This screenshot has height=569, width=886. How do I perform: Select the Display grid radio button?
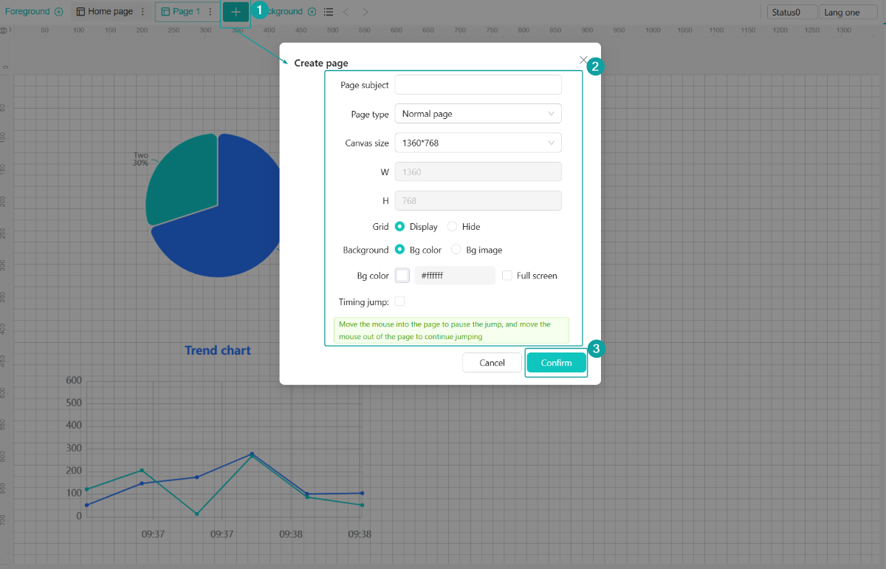399,227
